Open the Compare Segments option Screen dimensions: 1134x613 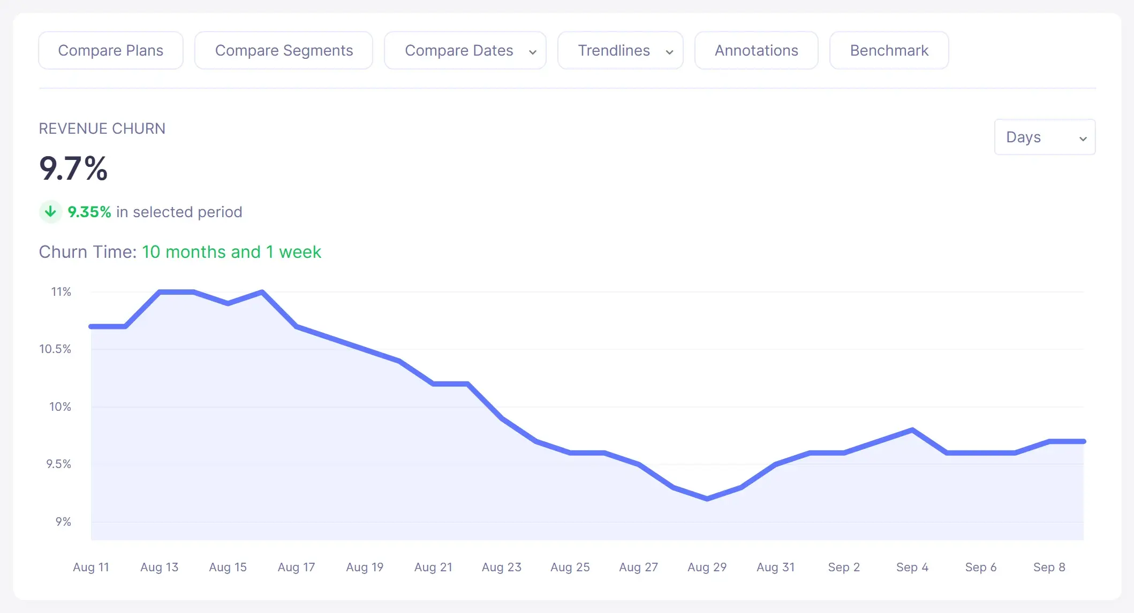(x=284, y=50)
